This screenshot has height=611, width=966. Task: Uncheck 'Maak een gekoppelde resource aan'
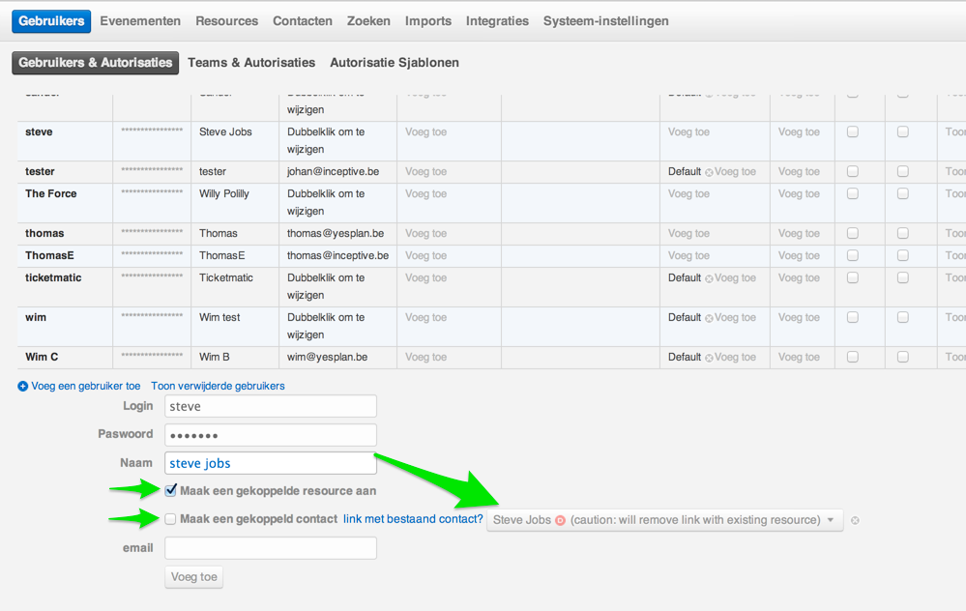[x=170, y=490]
